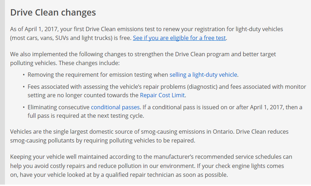Click the 'Eliminating consecutive' bullet text
Screen dimensions: 311x186
[165, 111]
